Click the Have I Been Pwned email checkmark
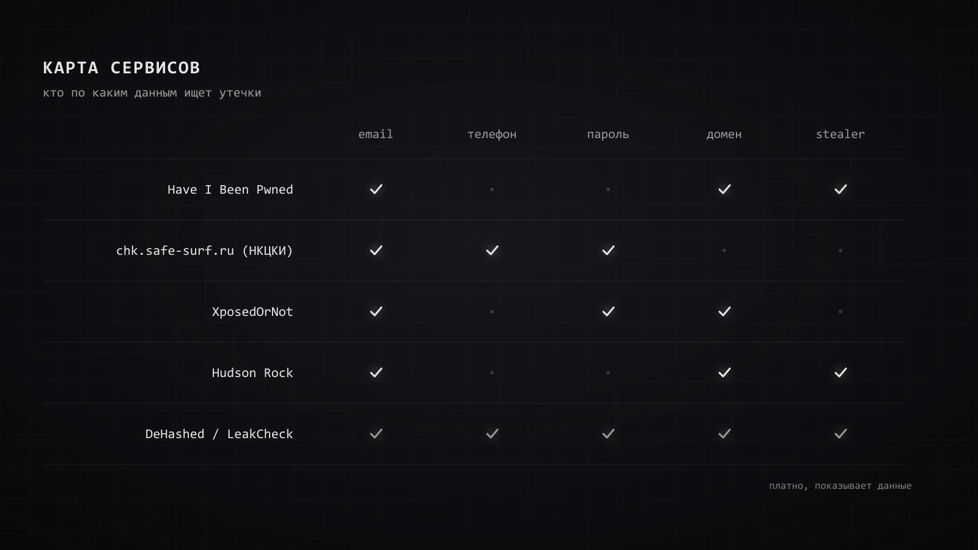978x550 pixels. [x=376, y=189]
